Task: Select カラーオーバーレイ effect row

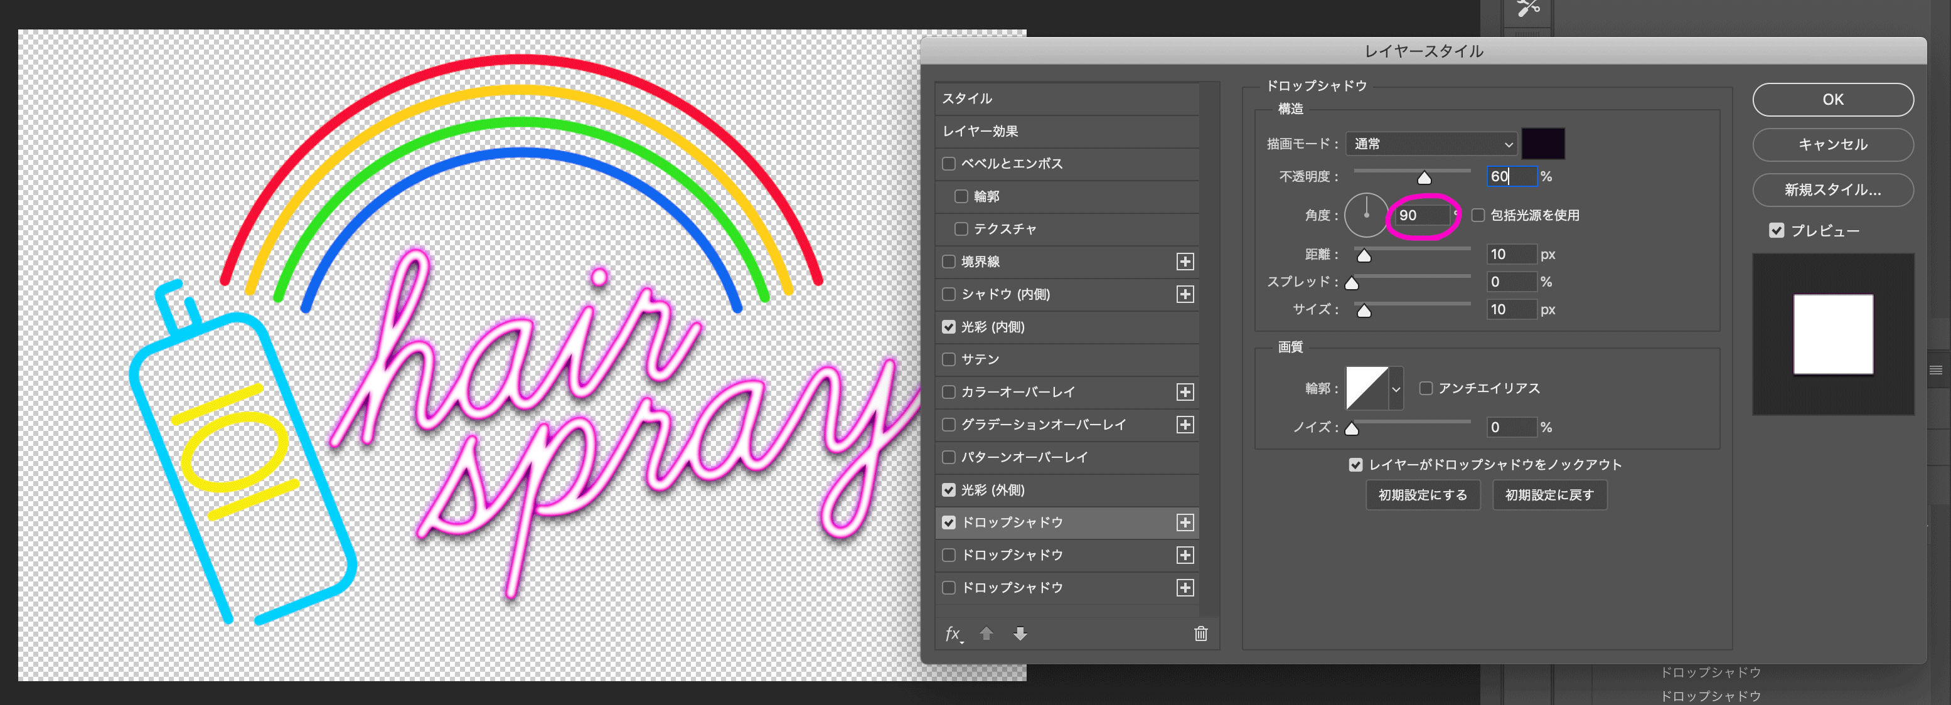Action: pyautogui.click(x=1066, y=392)
